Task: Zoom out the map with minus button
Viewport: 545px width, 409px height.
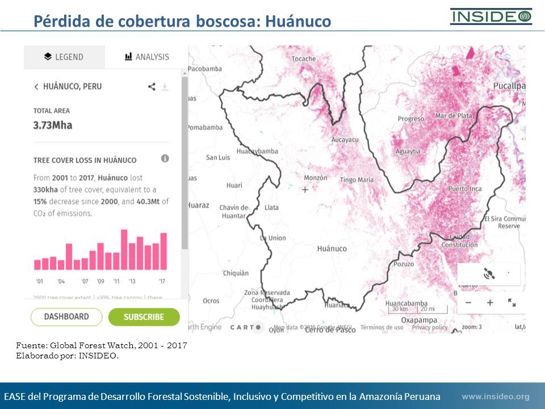Action: (x=468, y=303)
